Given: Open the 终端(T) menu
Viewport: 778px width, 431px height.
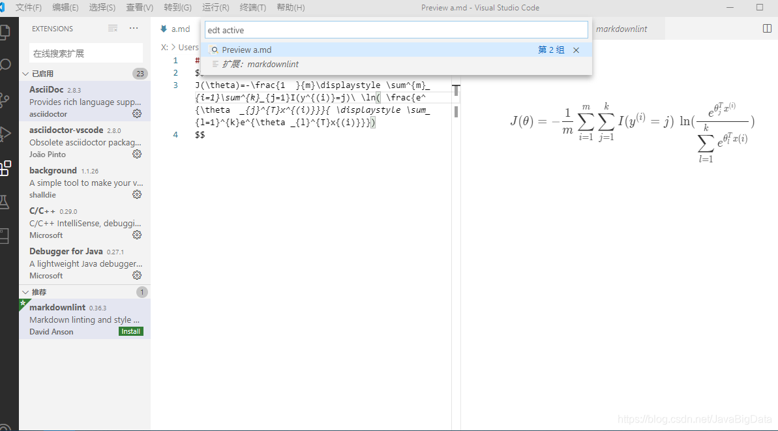Looking at the screenshot, I should coord(252,7).
